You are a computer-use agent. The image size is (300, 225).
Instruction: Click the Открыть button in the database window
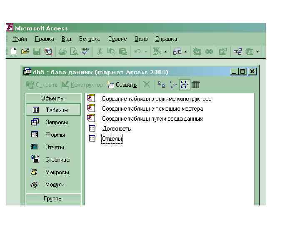[42, 84]
